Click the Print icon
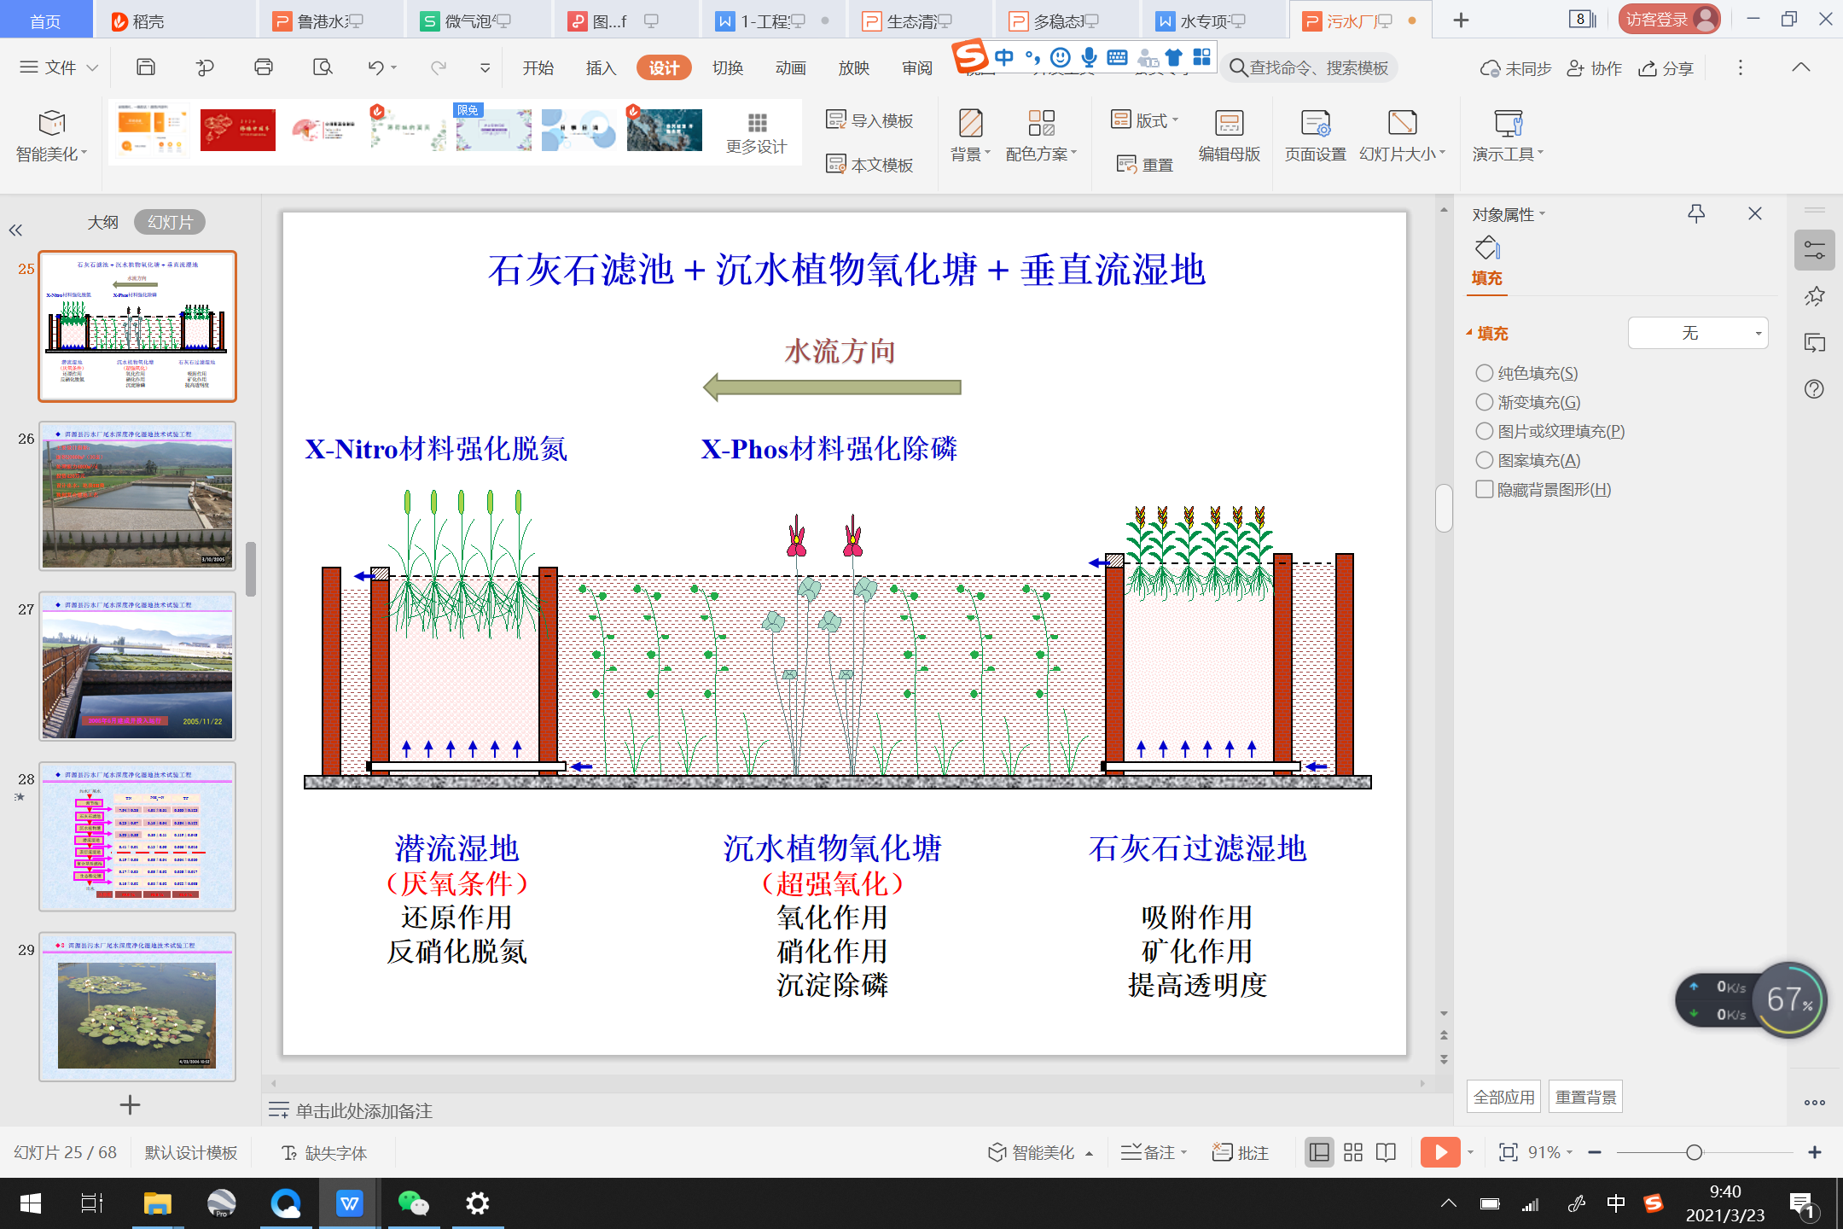Viewport: 1843px width, 1229px height. click(x=264, y=67)
